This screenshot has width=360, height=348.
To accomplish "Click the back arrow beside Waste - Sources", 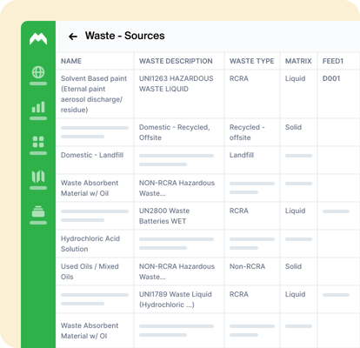I will pyautogui.click(x=73, y=37).
